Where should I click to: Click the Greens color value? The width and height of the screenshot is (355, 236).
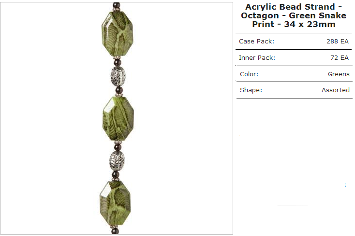click(x=339, y=74)
